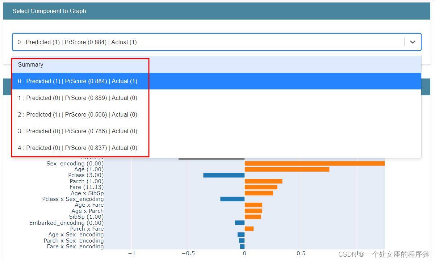Click the Embarked_encoding (0.00) axis label
This screenshot has width=435, height=261.
(66, 223)
